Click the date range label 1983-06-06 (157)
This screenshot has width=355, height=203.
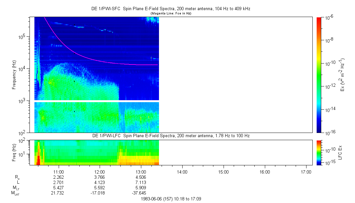[173, 198]
